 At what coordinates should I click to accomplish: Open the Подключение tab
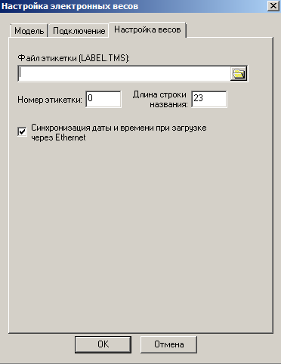79,31
